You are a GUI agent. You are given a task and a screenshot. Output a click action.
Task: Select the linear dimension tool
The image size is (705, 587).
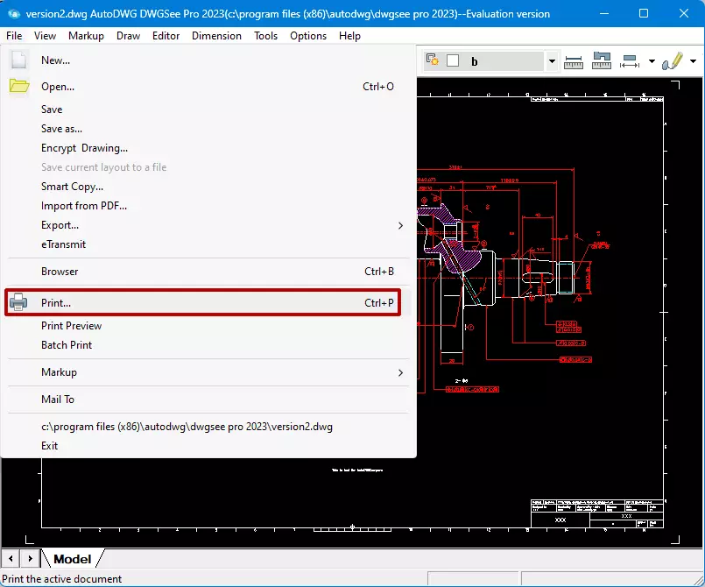pyautogui.click(x=630, y=61)
